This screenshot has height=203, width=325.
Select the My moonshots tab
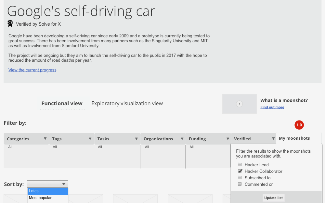click(294, 138)
